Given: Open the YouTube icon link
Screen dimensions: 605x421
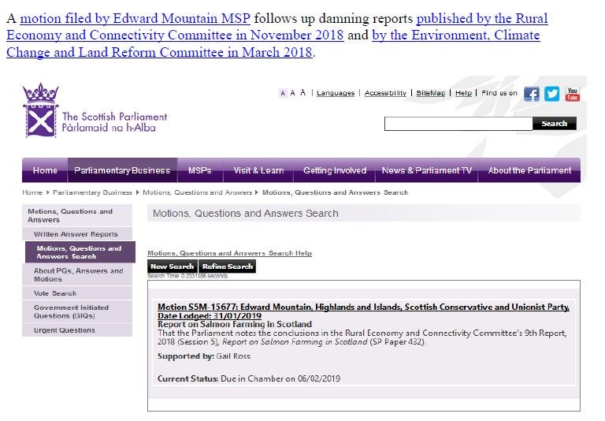Looking at the screenshot, I should coord(572,94).
